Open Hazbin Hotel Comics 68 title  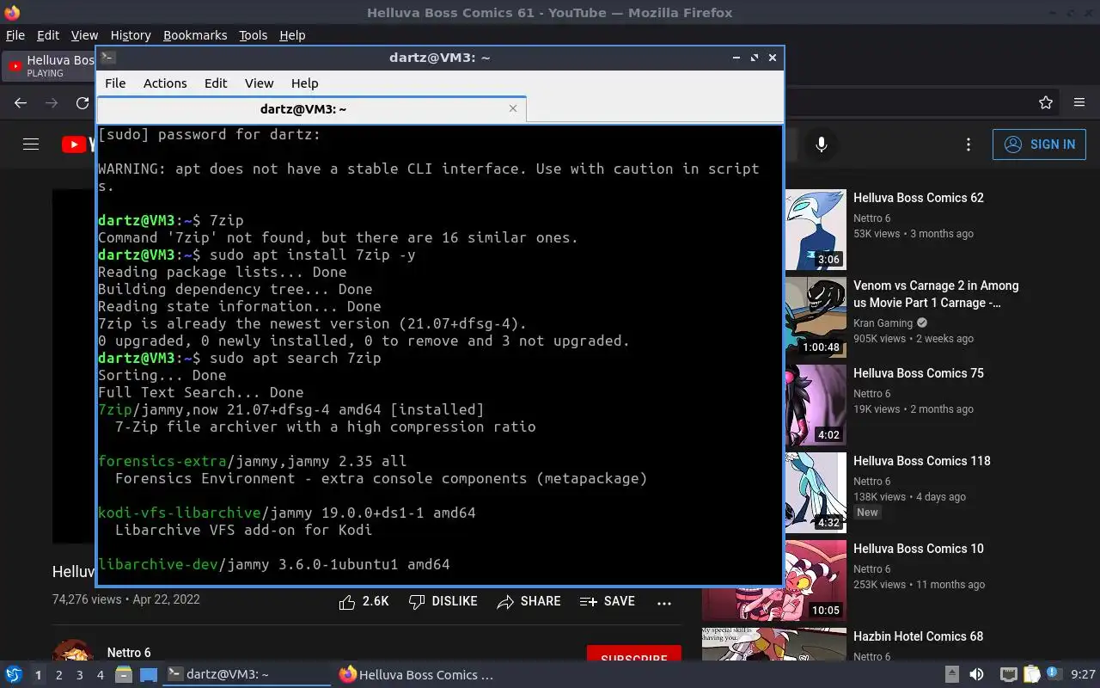tap(918, 636)
